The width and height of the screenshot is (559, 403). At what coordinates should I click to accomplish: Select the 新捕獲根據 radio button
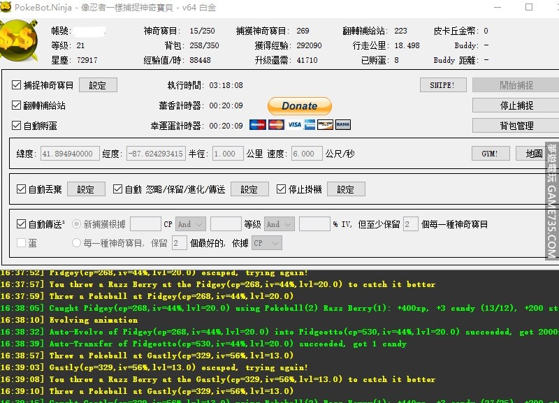[76, 224]
